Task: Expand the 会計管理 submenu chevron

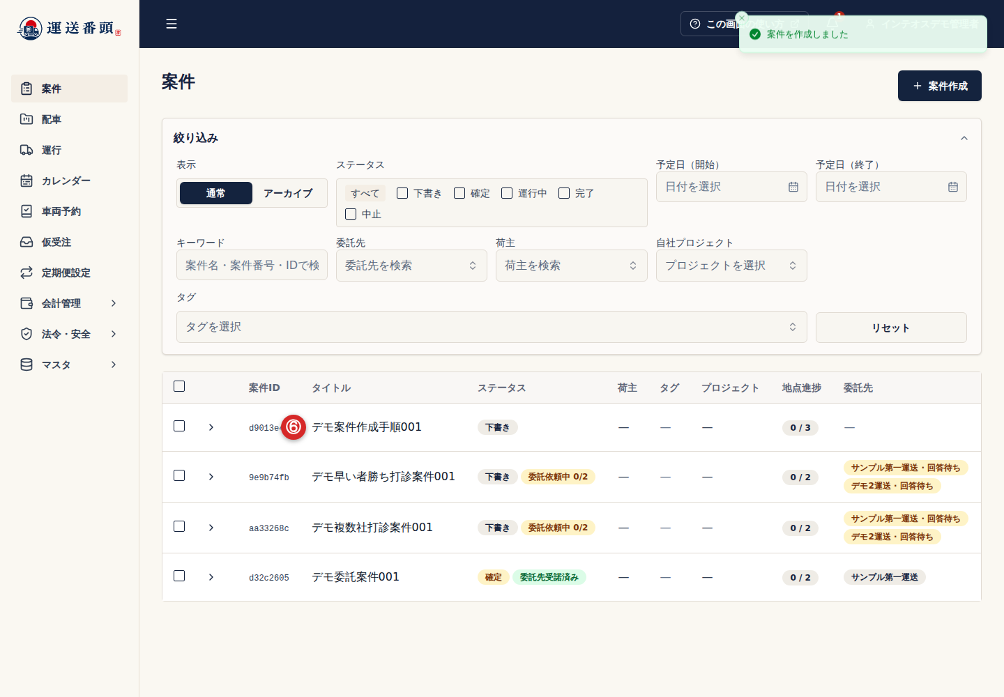Action: coord(114,303)
